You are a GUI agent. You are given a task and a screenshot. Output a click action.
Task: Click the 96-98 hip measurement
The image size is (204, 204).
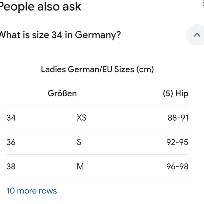(177, 166)
